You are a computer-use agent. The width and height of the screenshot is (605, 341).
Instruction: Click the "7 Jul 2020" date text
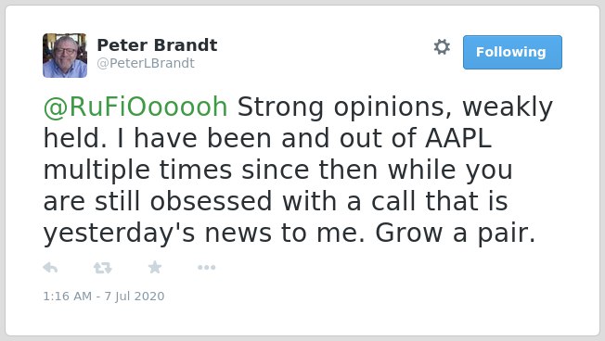pos(135,296)
